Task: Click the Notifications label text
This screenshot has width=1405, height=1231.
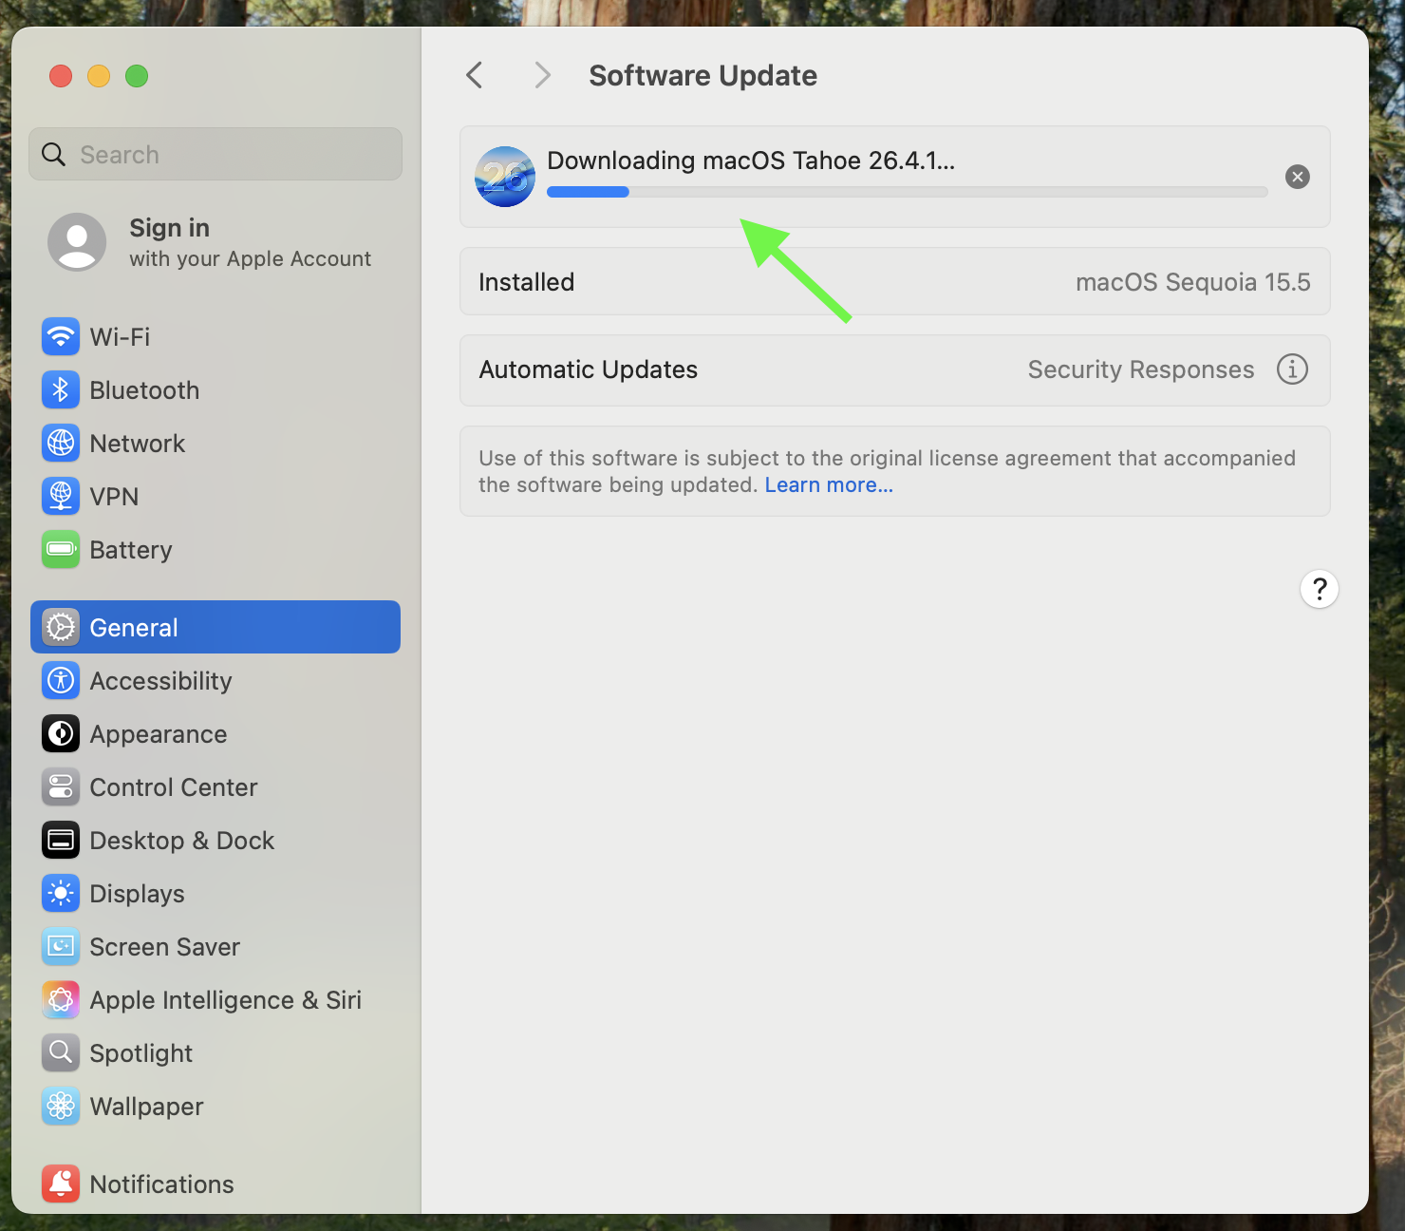Action: click(161, 1184)
